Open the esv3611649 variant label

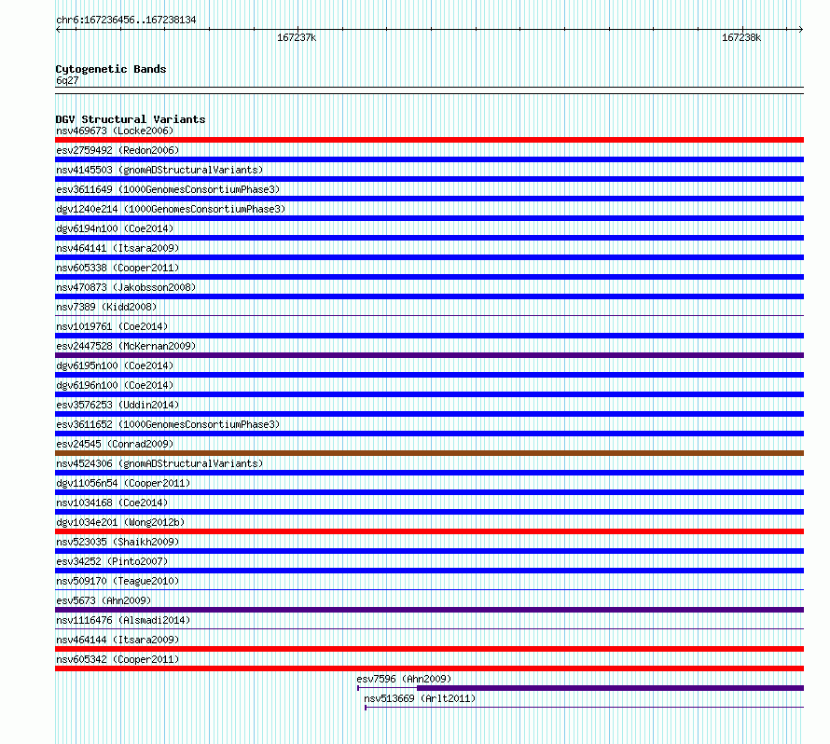pyautogui.click(x=168, y=189)
